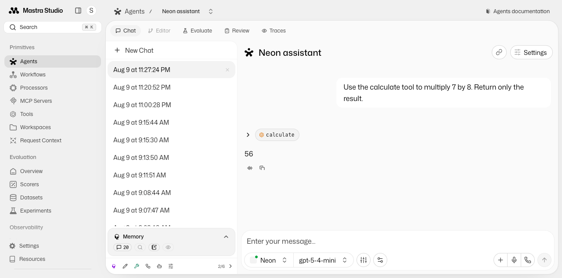Open the Datasets page
Viewport: 562px width, 278px height.
point(53,198)
